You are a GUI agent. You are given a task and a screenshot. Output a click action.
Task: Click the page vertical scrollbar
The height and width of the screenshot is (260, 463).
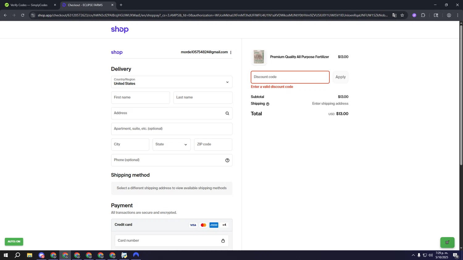(461, 95)
